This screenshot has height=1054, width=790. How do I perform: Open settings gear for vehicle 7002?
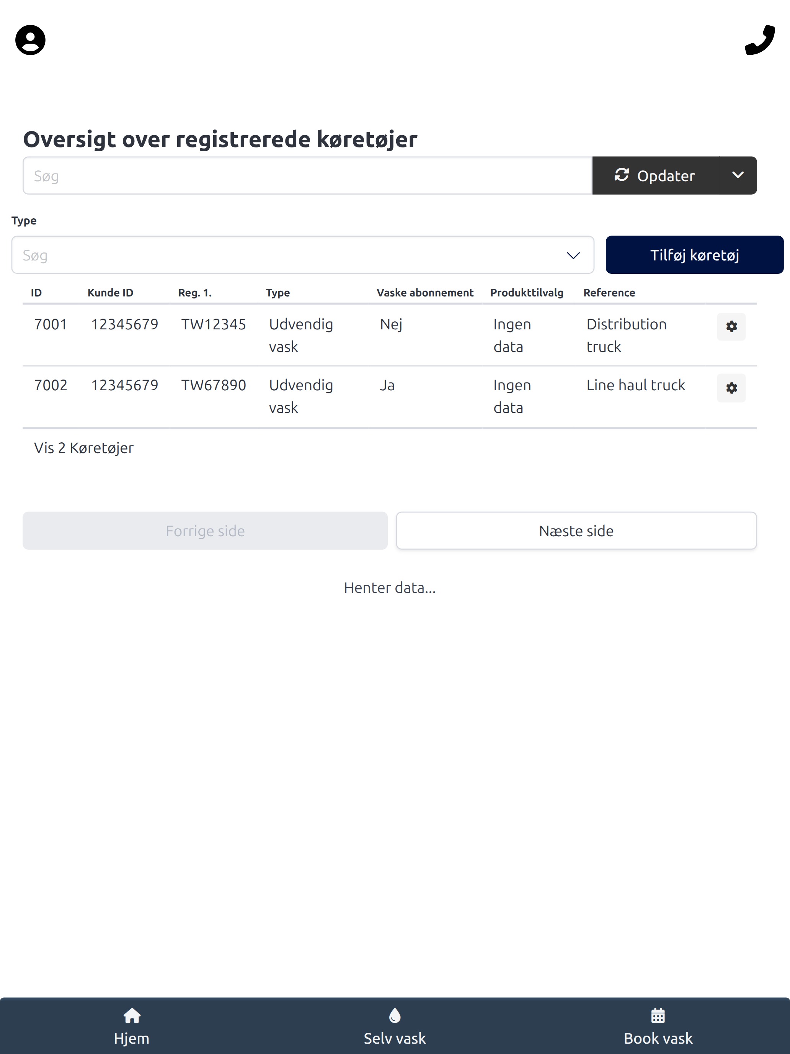tap(731, 388)
